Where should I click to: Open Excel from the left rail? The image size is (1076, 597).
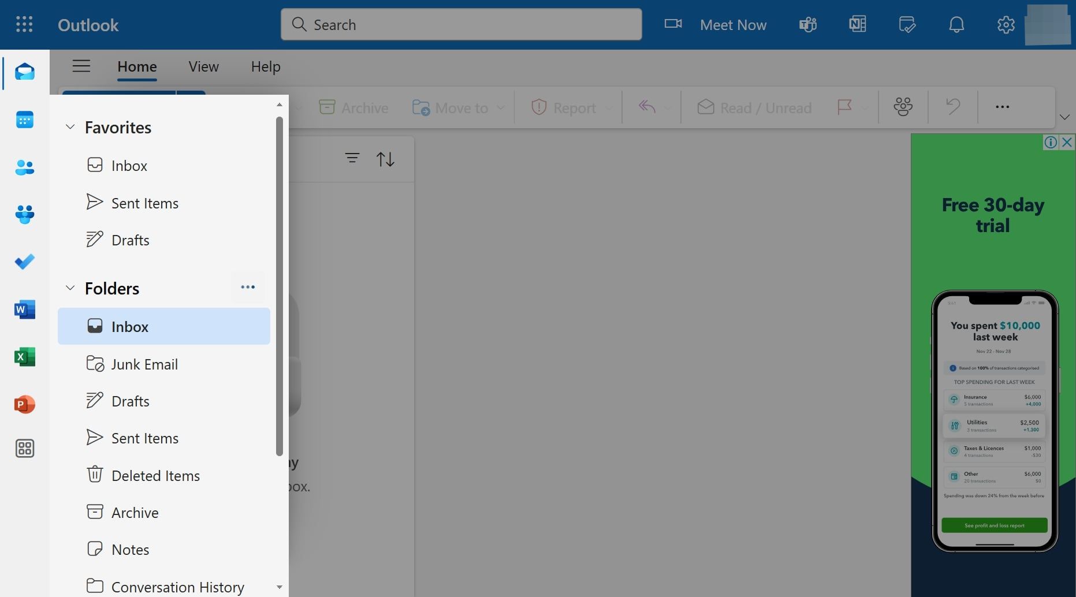[x=24, y=357]
